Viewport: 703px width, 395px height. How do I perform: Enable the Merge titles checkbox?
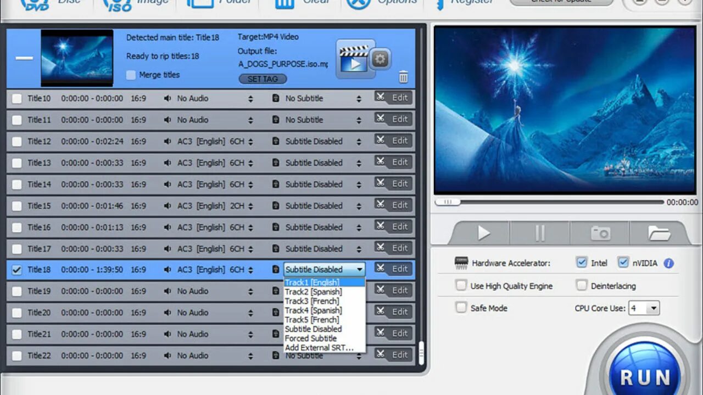click(131, 75)
